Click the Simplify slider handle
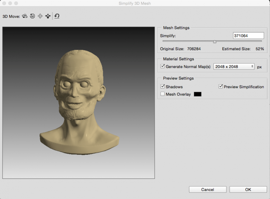Image resolution: width=270 pixels, height=199 pixels. coord(215,42)
